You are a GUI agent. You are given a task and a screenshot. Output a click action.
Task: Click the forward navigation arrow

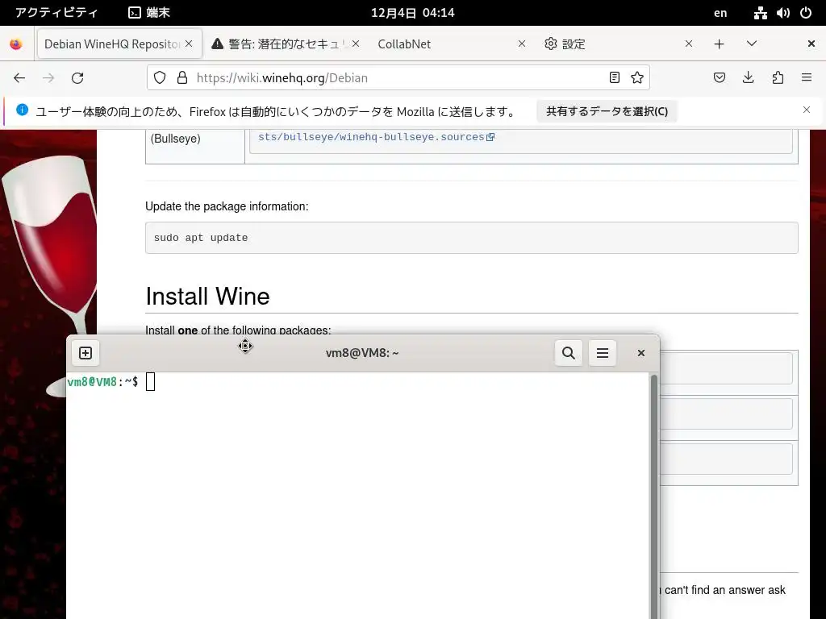(x=48, y=78)
